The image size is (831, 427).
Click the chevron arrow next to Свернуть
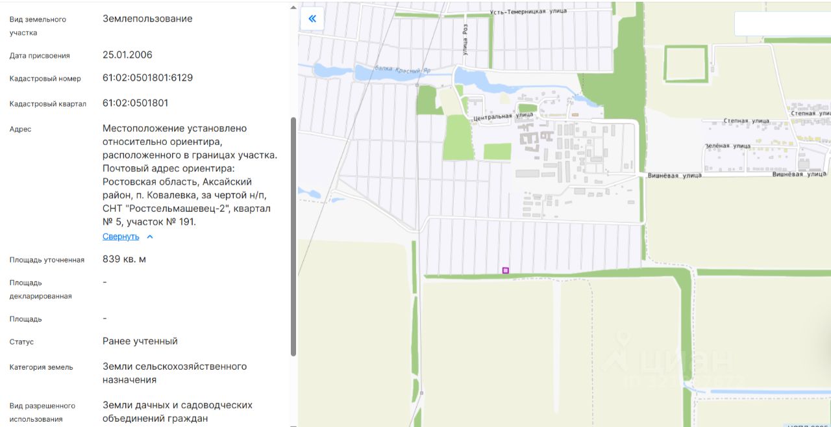coord(150,237)
